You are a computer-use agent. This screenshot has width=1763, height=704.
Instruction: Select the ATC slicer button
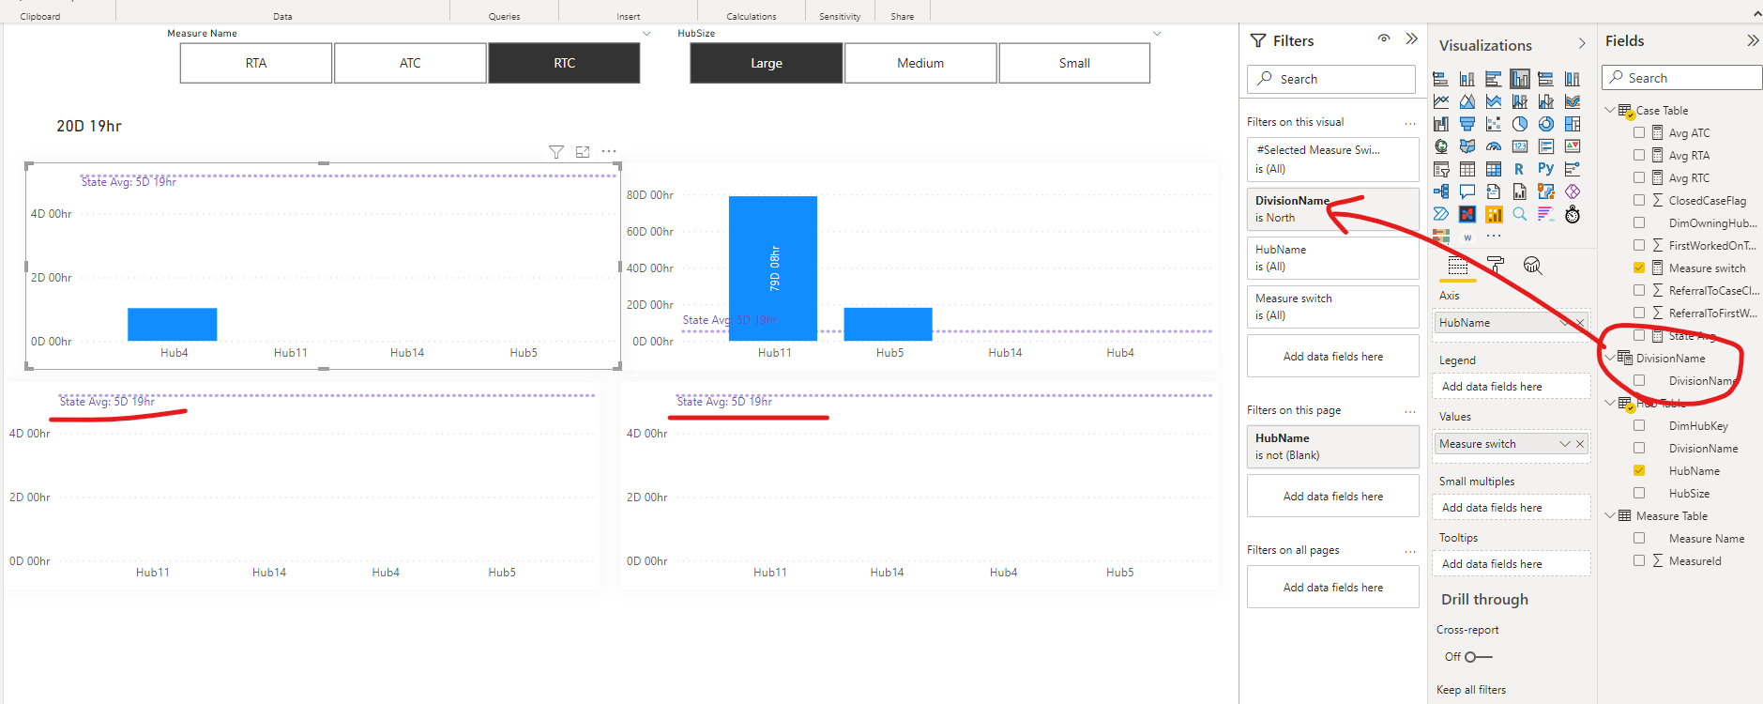[x=410, y=63]
